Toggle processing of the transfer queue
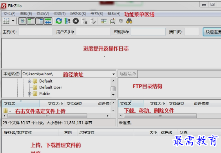 [x=67, y=21]
